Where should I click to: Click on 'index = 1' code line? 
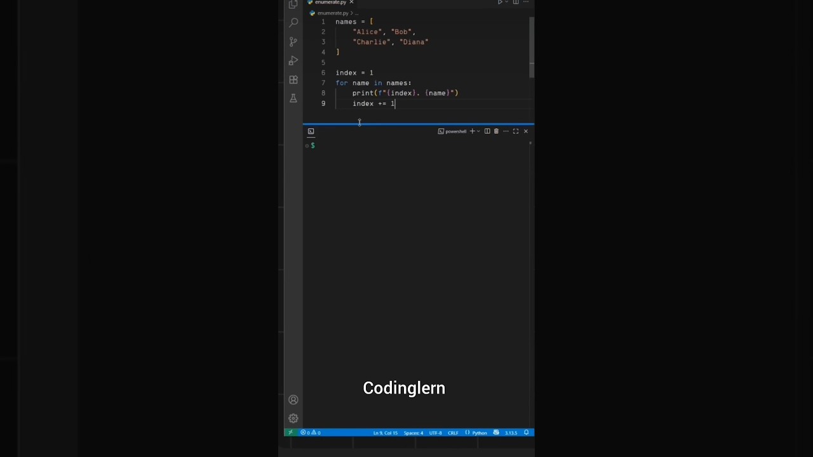[x=354, y=73]
